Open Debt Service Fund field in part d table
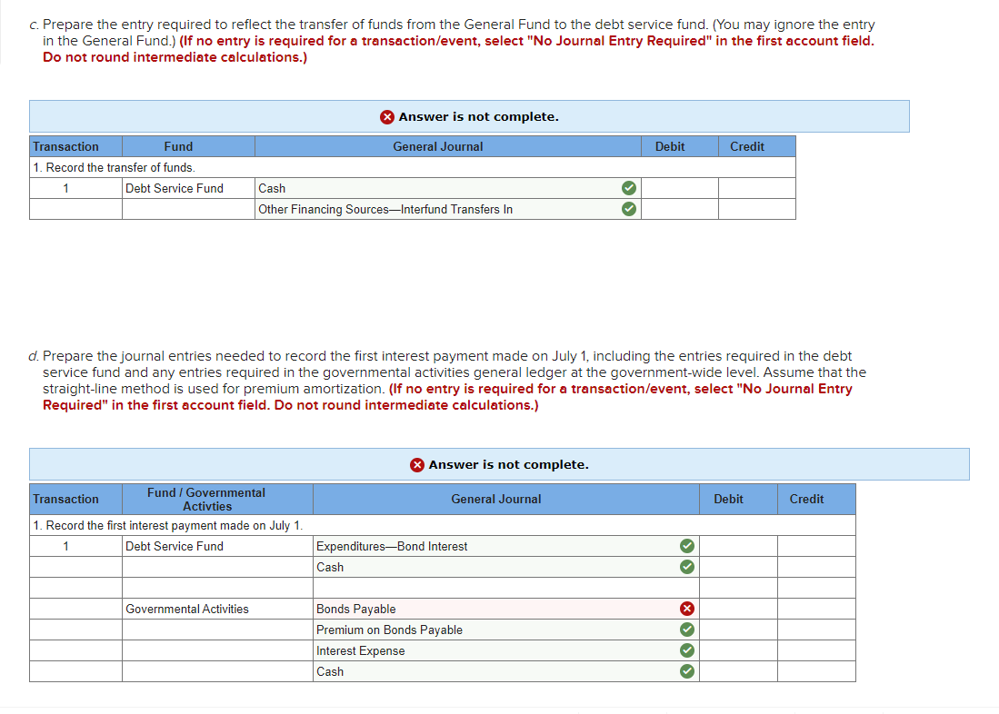Screen dimensions: 999x714 pos(217,546)
